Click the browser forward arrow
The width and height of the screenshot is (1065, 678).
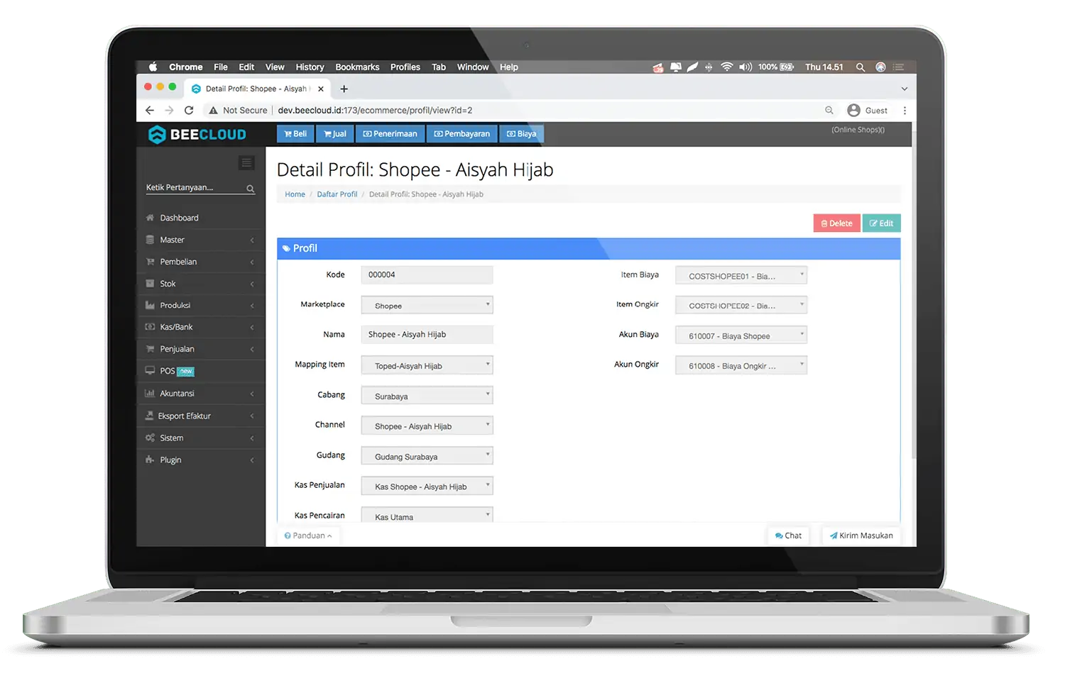click(169, 110)
